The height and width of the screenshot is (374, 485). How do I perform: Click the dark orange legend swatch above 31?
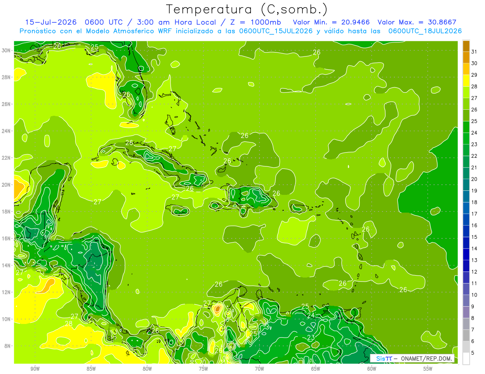pos(466,46)
